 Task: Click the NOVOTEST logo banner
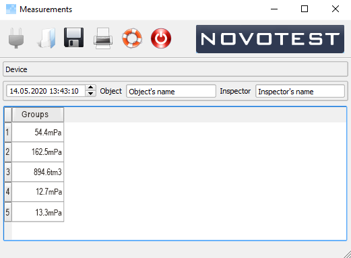(x=270, y=39)
